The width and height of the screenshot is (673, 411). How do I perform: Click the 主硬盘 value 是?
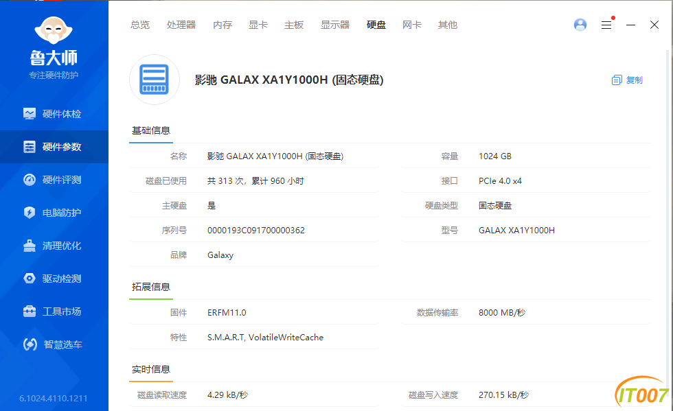pos(212,206)
